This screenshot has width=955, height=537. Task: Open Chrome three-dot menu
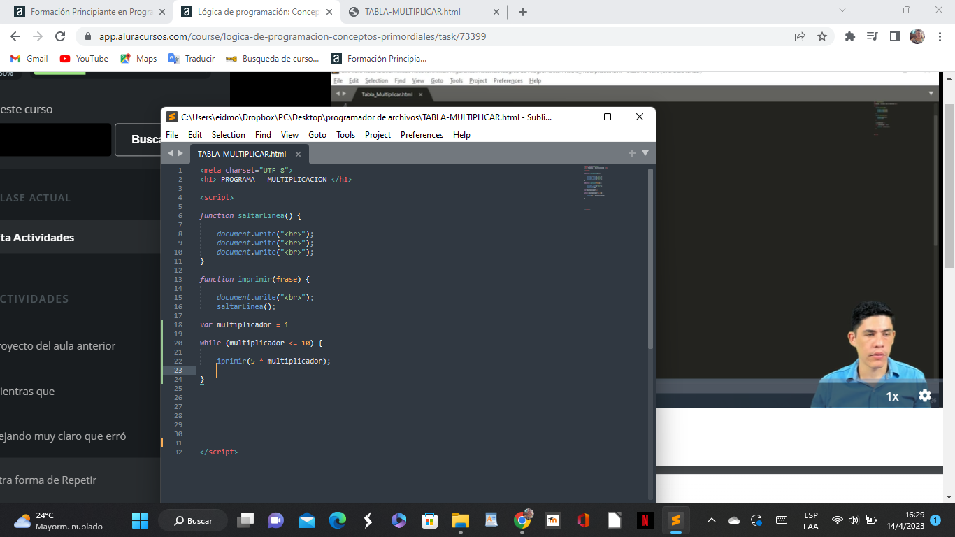(x=940, y=36)
